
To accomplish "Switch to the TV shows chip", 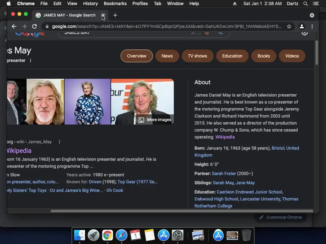I will (197, 56).
